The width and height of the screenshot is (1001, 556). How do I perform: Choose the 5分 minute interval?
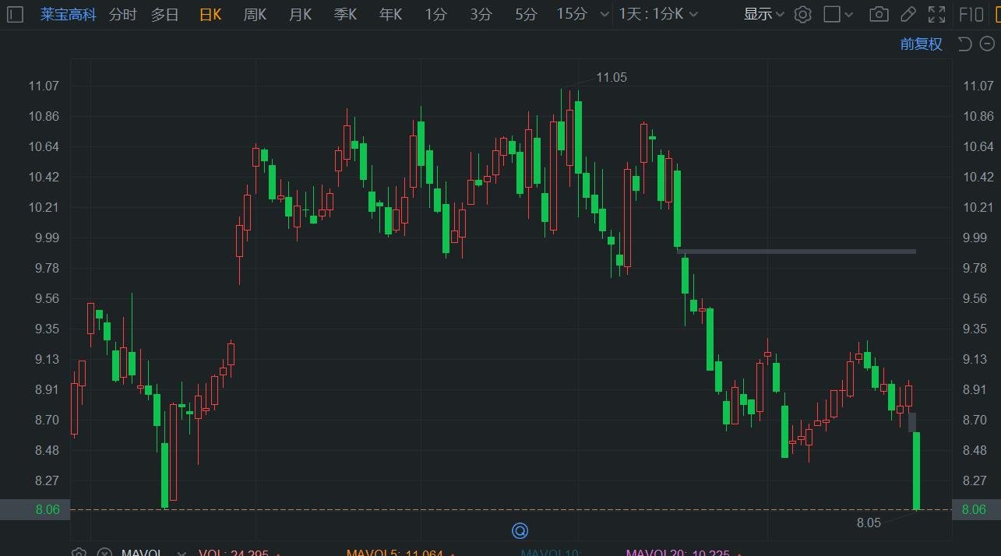click(526, 14)
